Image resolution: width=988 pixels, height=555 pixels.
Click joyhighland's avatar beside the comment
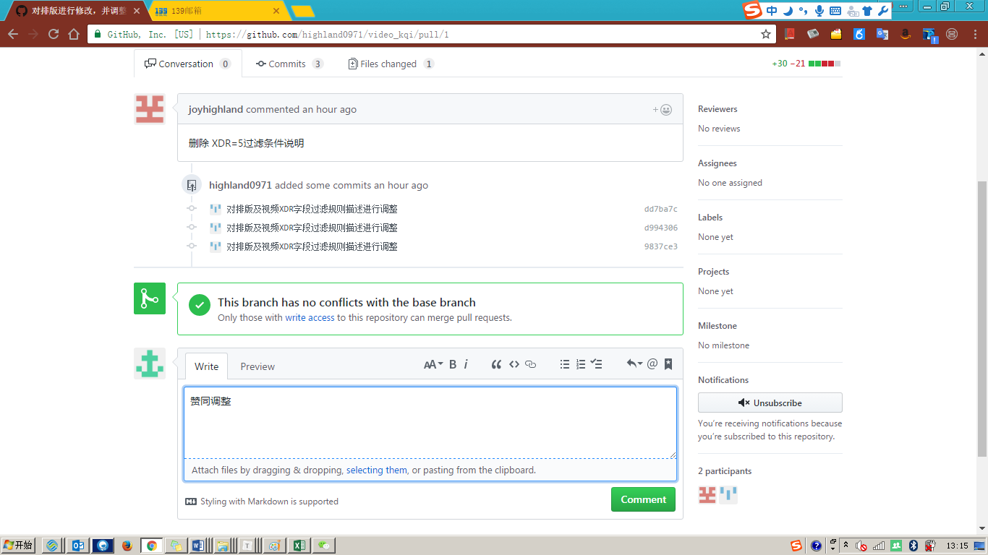(x=150, y=109)
